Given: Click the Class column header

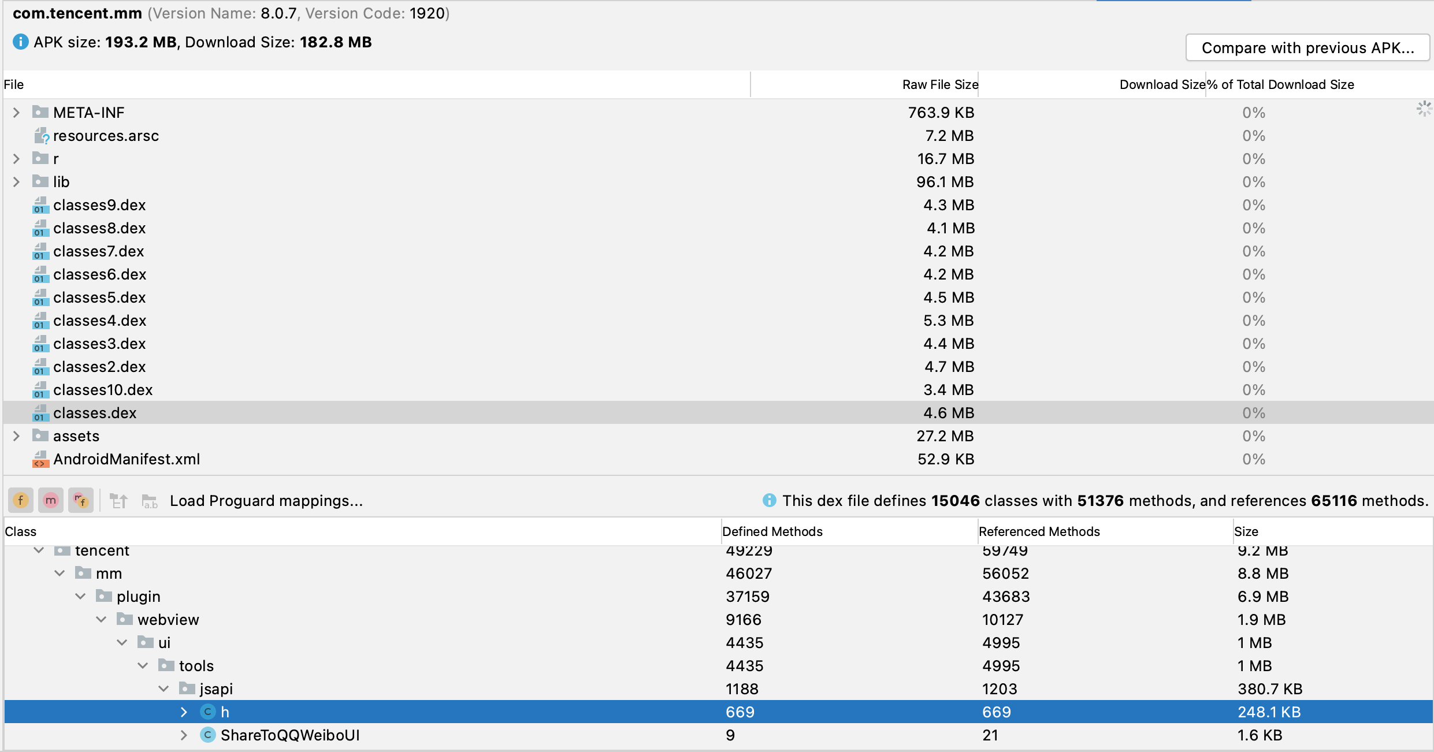Looking at the screenshot, I should (362, 531).
